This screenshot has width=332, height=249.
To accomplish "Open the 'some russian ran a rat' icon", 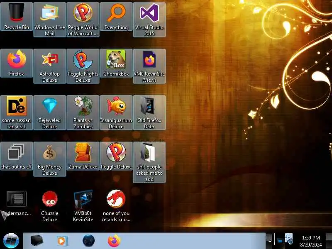I will coord(17,112).
